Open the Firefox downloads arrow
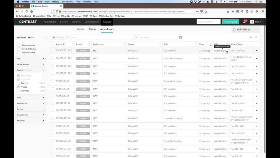Viewport: 280px width, 158px height. (228, 12)
